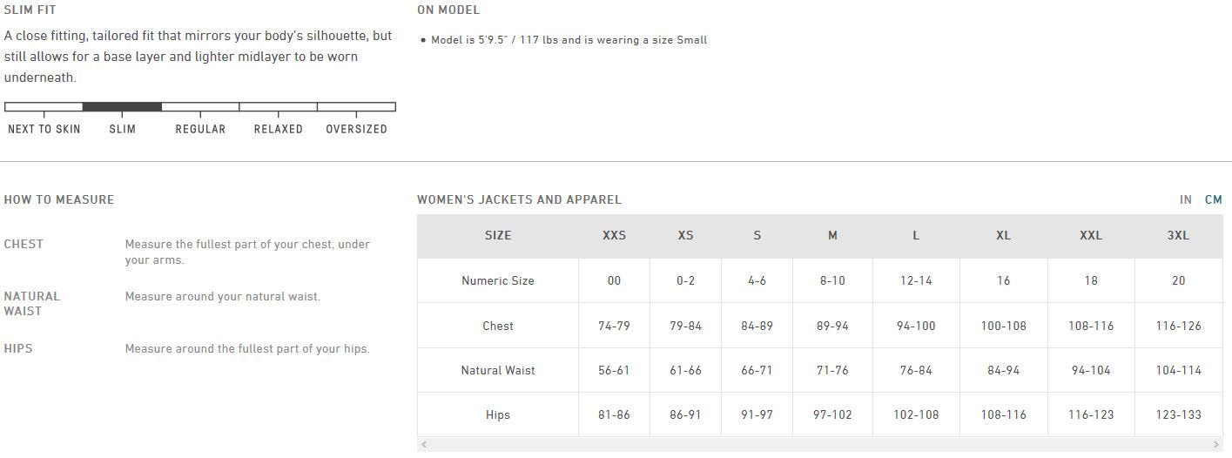Switch measurement units to IN

tap(1185, 200)
